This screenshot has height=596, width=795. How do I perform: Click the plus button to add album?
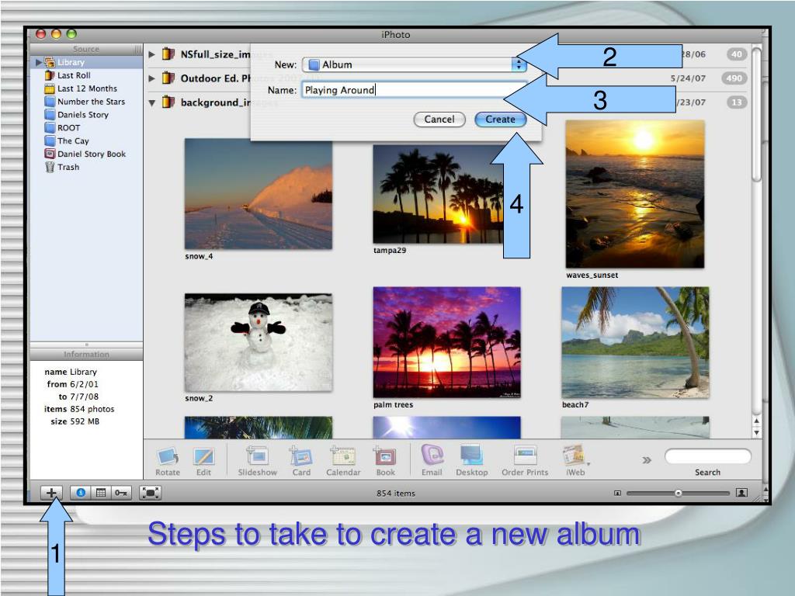52,493
